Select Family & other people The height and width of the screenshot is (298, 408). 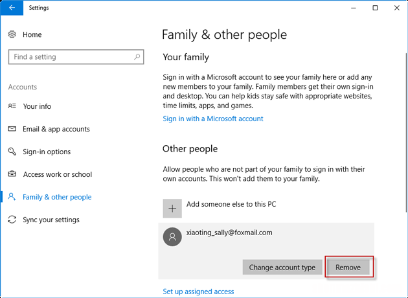coord(57,197)
